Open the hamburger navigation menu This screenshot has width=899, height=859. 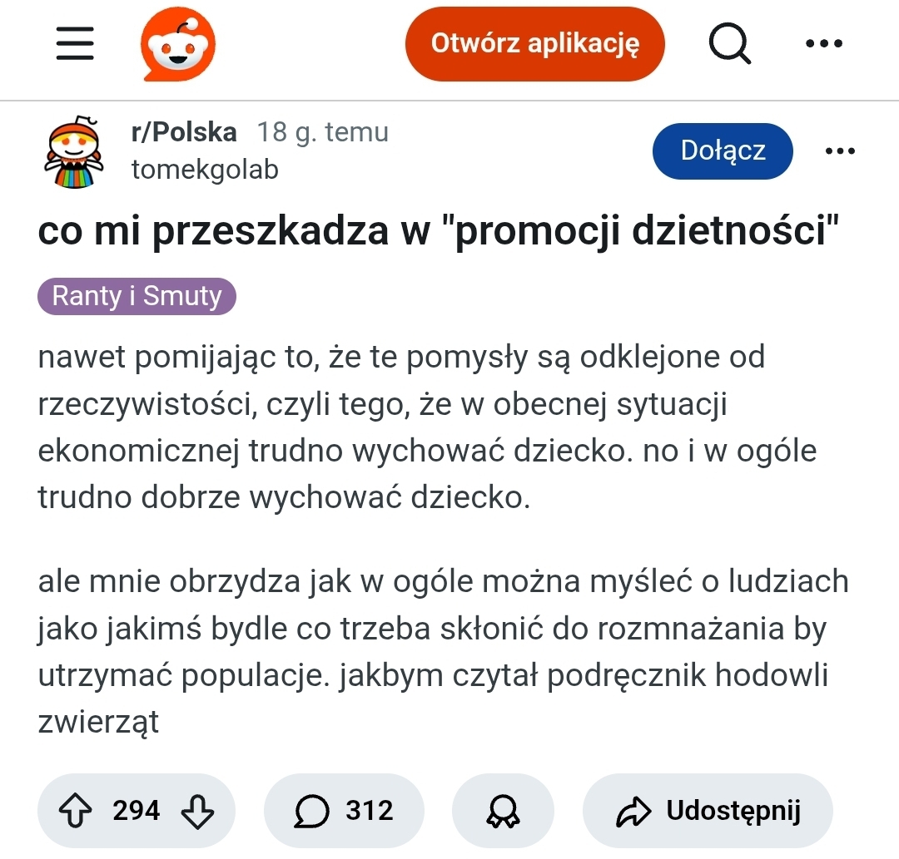[x=75, y=43]
